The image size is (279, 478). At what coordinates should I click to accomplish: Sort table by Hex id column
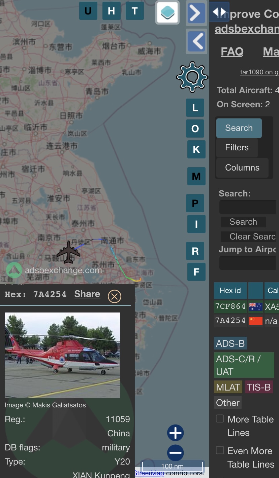(x=230, y=291)
